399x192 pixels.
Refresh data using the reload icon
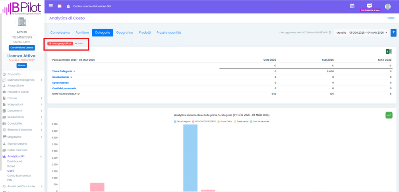(x=329, y=33)
